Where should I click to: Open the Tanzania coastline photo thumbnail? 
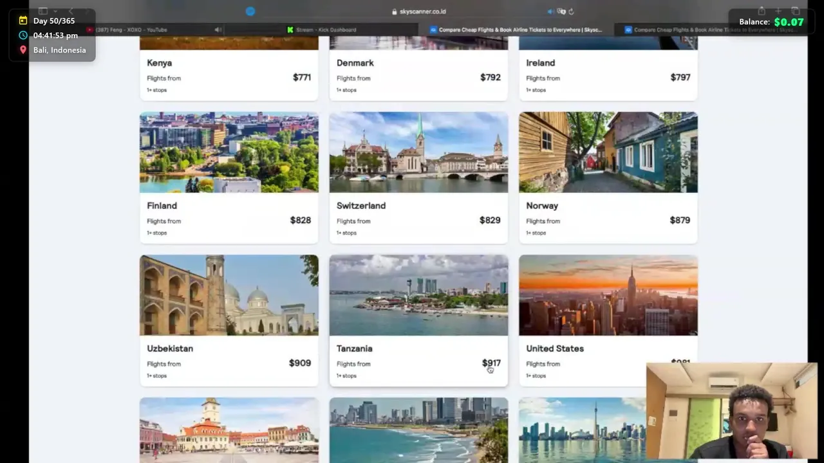coord(418,295)
